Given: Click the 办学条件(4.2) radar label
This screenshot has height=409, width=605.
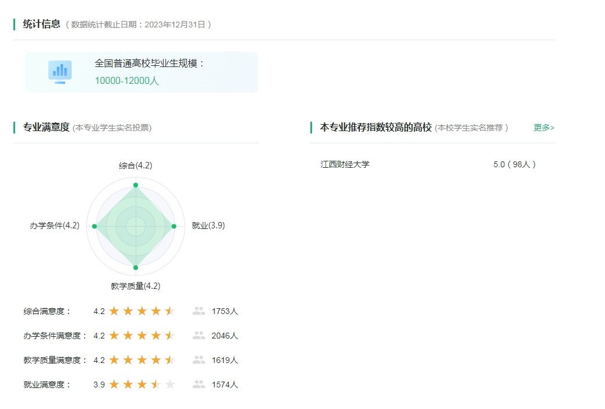Looking at the screenshot, I should click(x=55, y=225).
